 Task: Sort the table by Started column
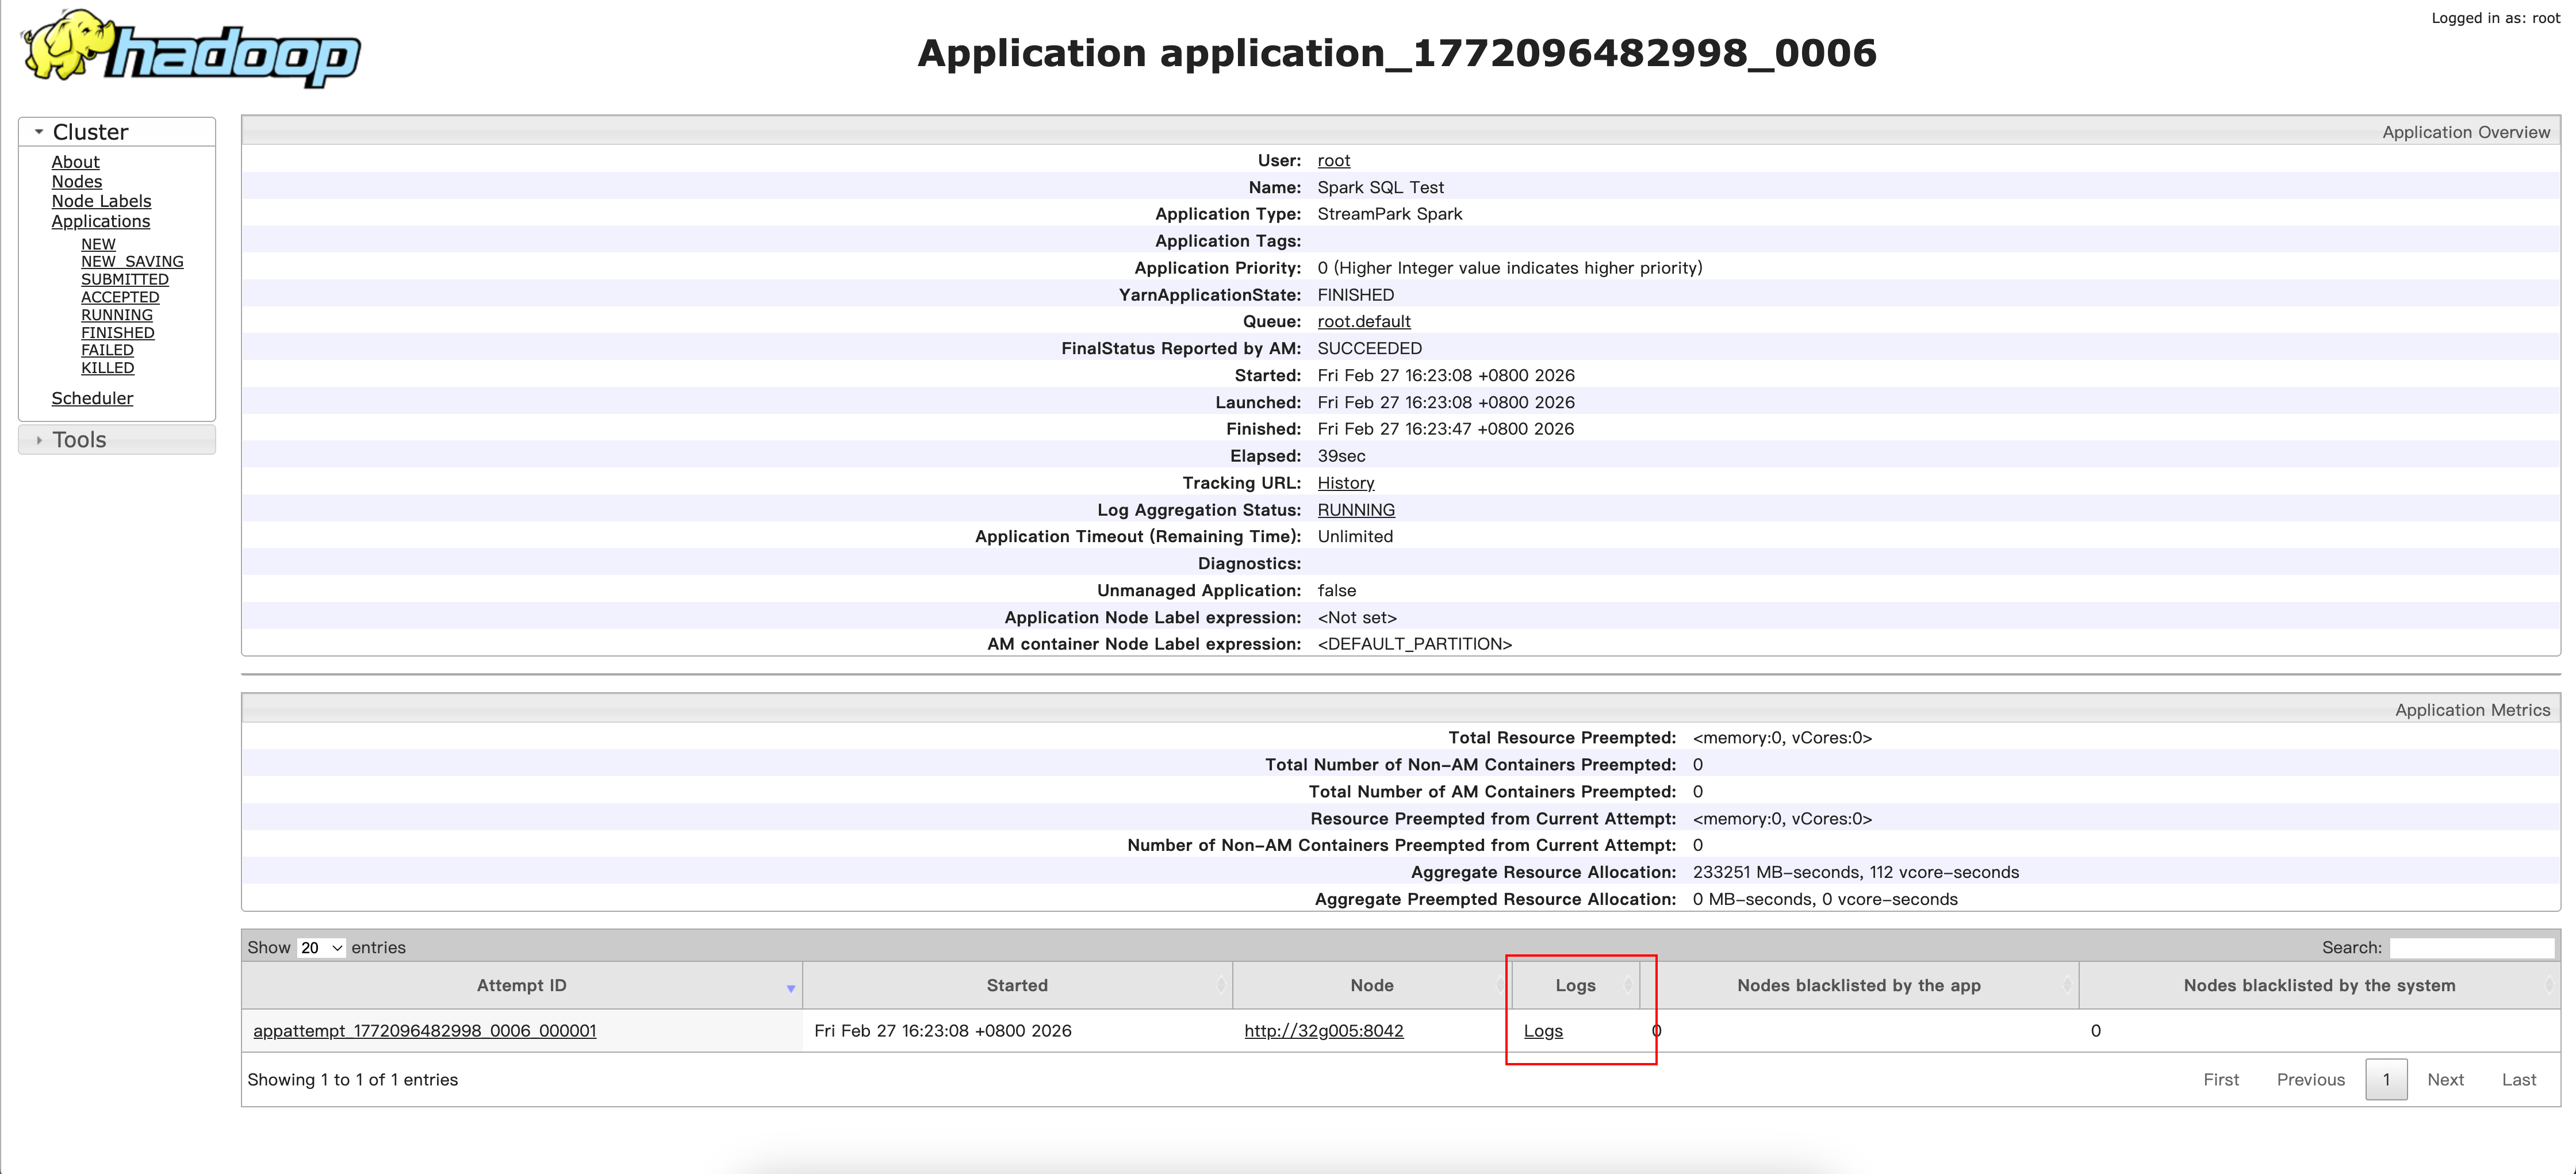point(1016,985)
